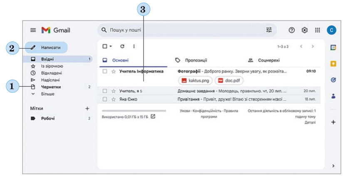345x178 pixels.
Task: Open the Help question mark icon
Action: [x=292, y=30]
